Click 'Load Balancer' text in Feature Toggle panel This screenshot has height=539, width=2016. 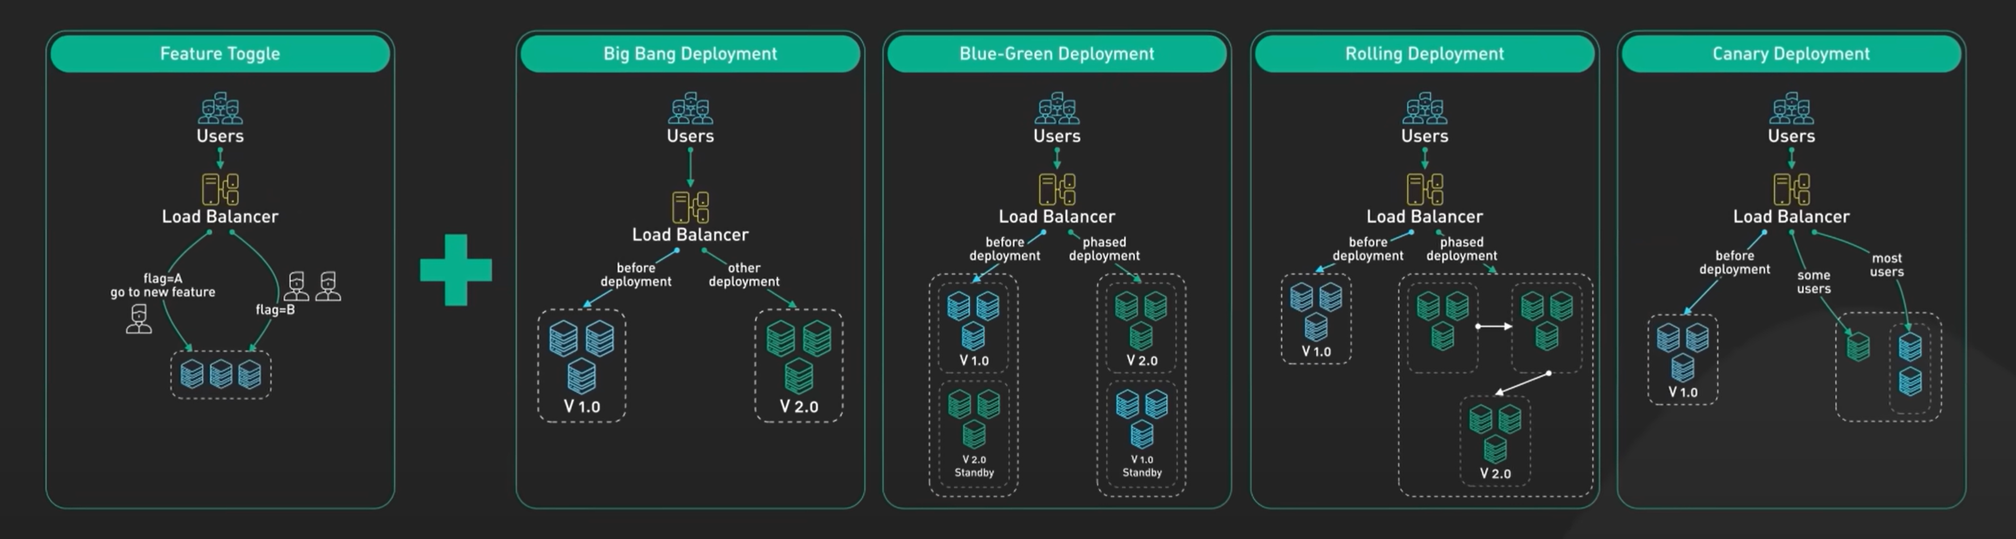[x=220, y=217]
